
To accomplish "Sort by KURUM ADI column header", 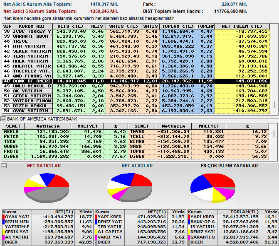I will [32, 26].
